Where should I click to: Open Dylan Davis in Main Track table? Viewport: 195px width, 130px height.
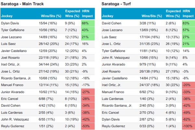tap(10, 23)
